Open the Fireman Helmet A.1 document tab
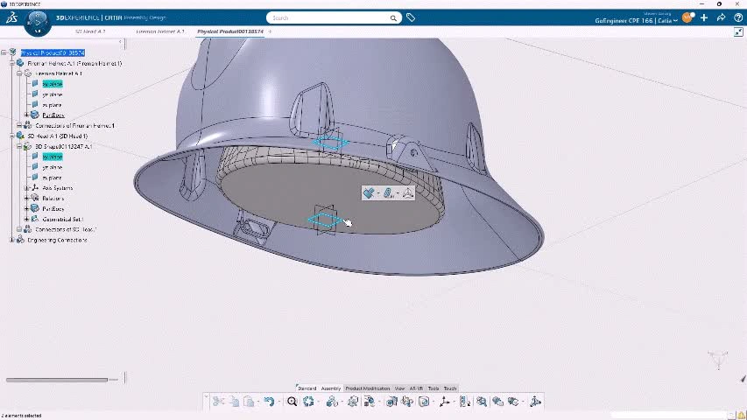The width and height of the screenshot is (747, 420). click(x=160, y=31)
